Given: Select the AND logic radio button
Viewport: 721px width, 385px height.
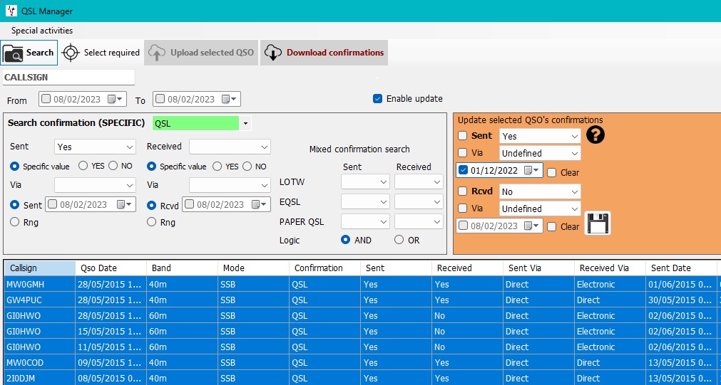Looking at the screenshot, I should pos(346,240).
